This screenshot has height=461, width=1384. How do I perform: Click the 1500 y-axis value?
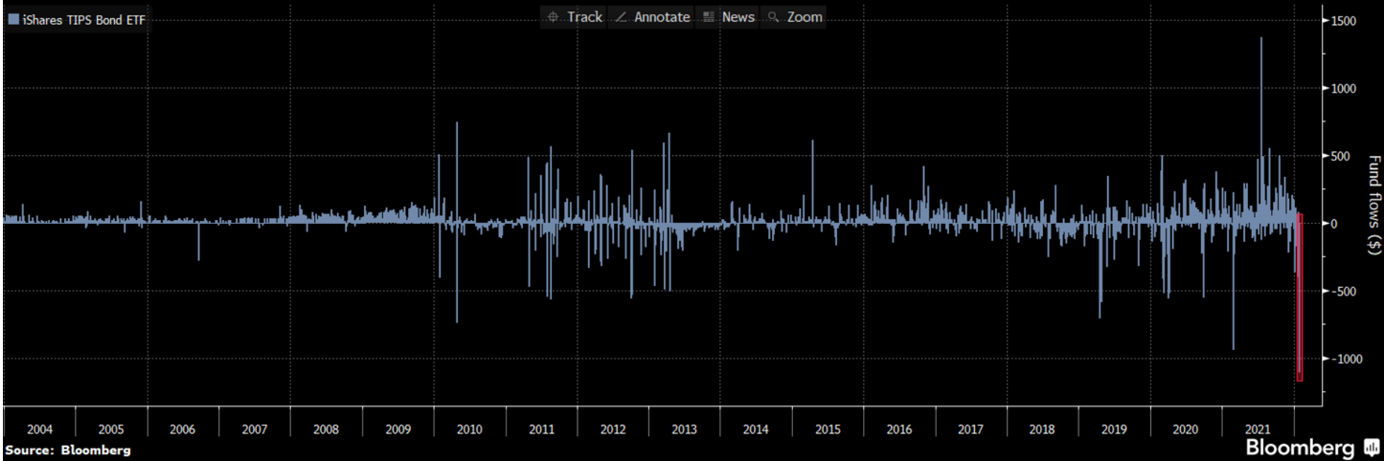pos(1342,21)
